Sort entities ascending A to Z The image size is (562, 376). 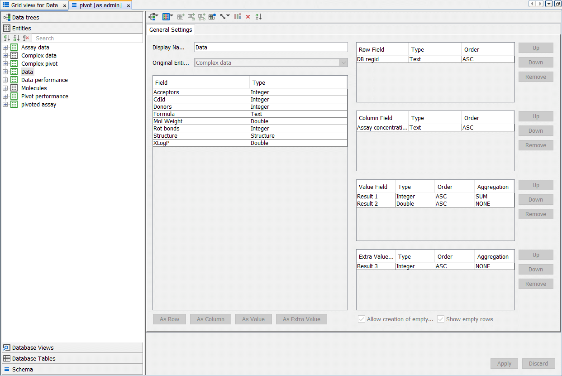click(7, 39)
